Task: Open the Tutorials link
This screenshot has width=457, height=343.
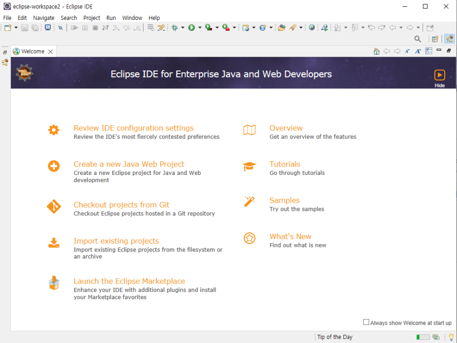Action: tap(285, 164)
